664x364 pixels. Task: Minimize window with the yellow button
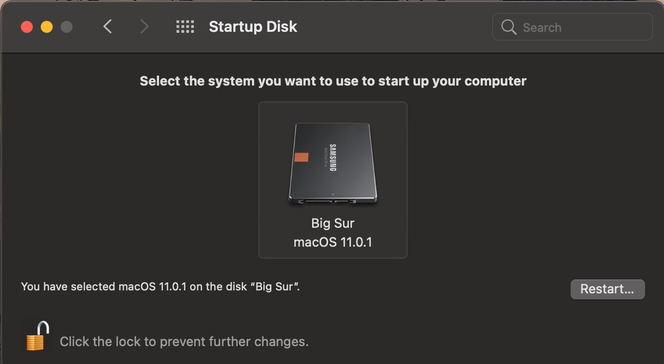(x=47, y=27)
